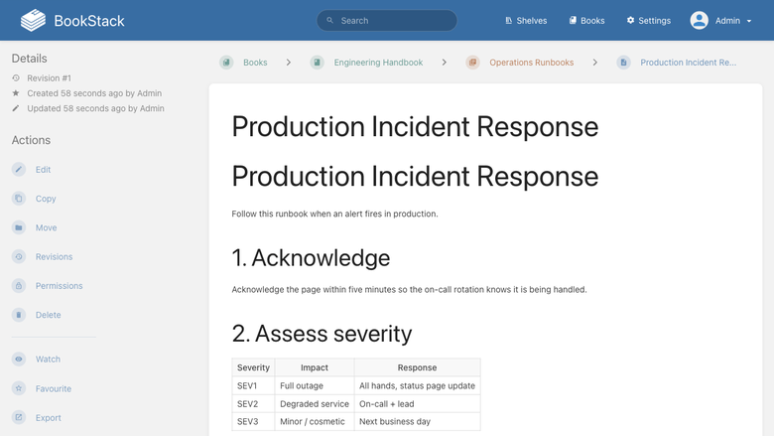The height and width of the screenshot is (436, 774).
Task: Click the Shelves icon in header
Action: click(x=508, y=20)
